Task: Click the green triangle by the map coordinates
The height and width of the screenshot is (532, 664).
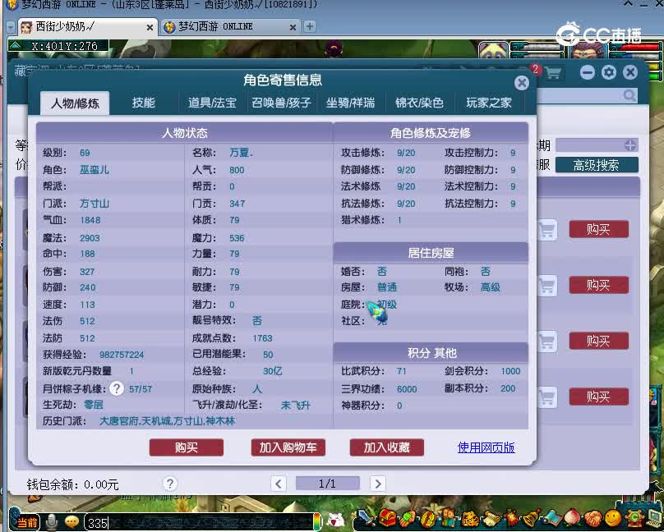Action: coord(16,45)
